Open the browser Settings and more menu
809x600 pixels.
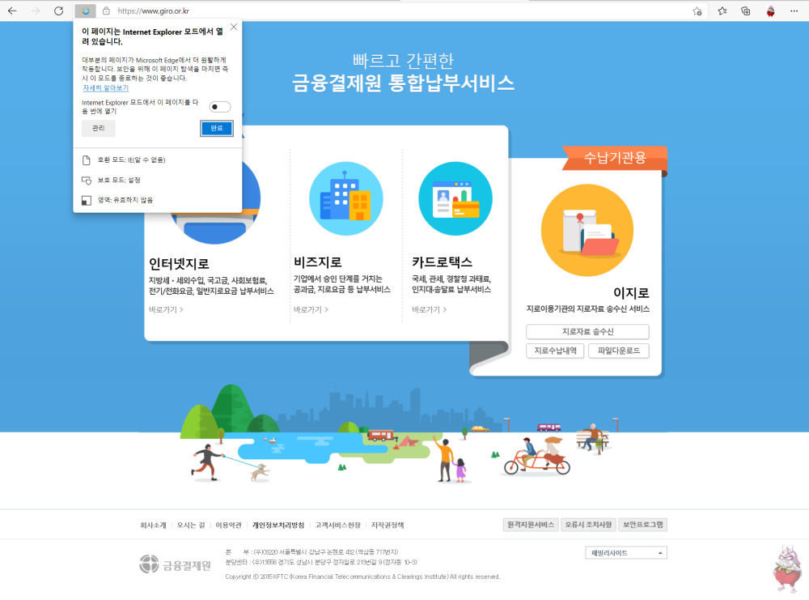pyautogui.click(x=794, y=11)
